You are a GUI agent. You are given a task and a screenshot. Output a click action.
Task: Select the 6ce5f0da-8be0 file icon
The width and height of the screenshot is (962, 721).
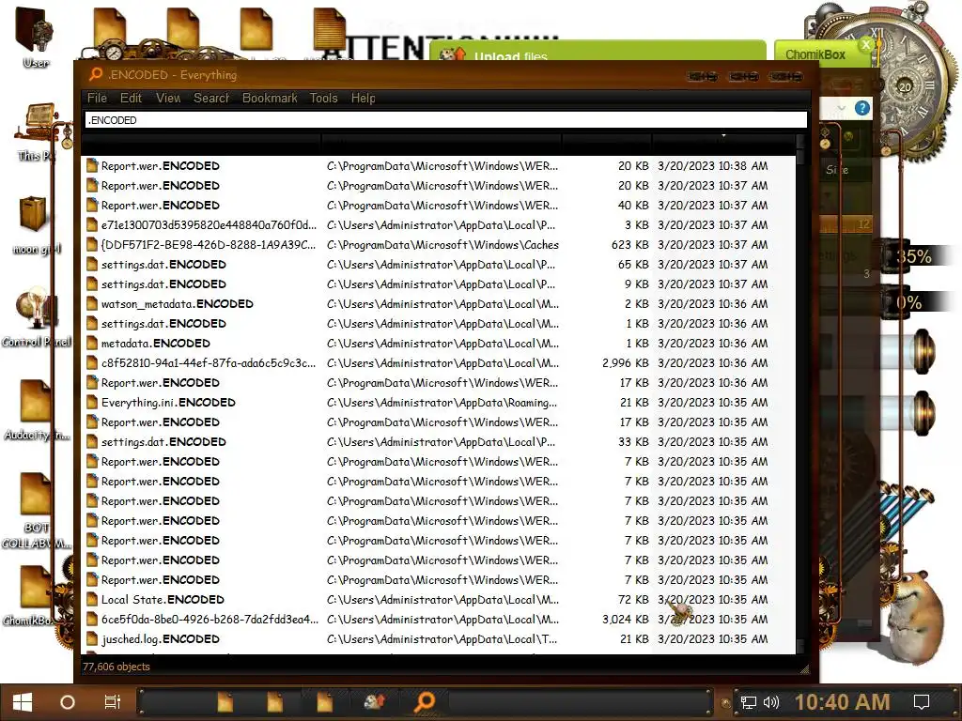pyautogui.click(x=92, y=620)
